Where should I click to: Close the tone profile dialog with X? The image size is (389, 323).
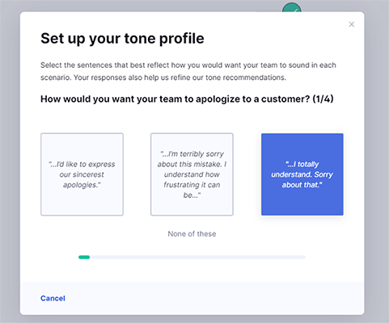(351, 24)
